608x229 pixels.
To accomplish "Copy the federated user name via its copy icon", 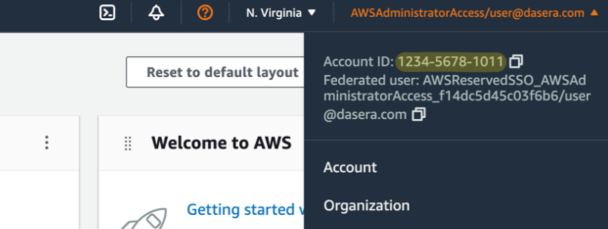I will pyautogui.click(x=419, y=114).
